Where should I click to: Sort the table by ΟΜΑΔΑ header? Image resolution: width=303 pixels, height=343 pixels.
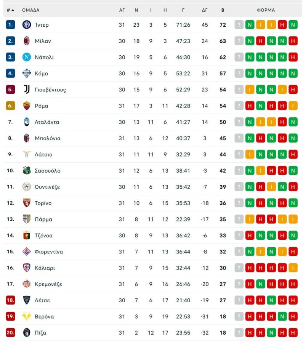point(31,10)
